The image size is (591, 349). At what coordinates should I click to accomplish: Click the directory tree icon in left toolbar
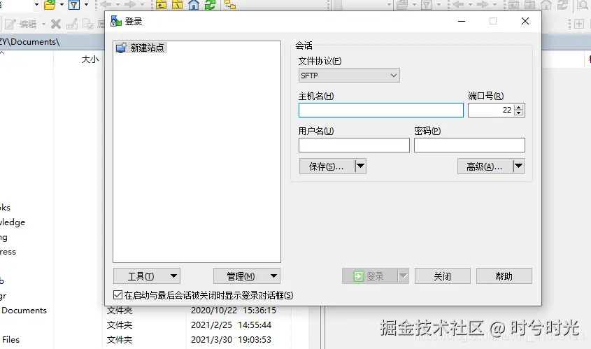tap(230, 5)
